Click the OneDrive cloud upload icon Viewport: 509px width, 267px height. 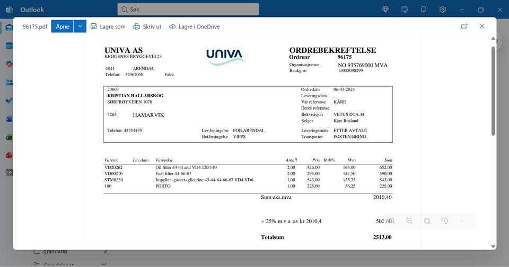tap(172, 26)
